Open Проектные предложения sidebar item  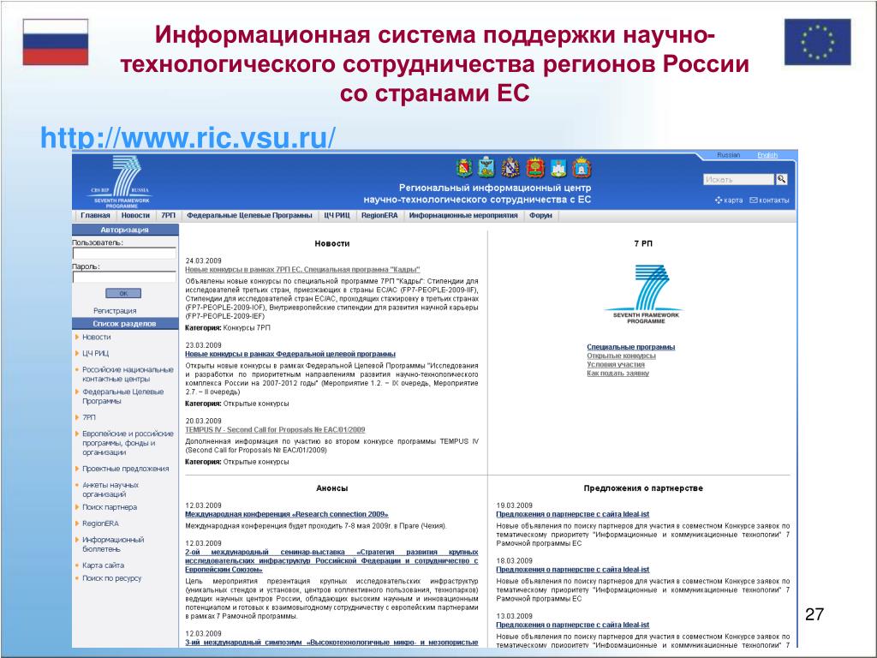pos(125,469)
